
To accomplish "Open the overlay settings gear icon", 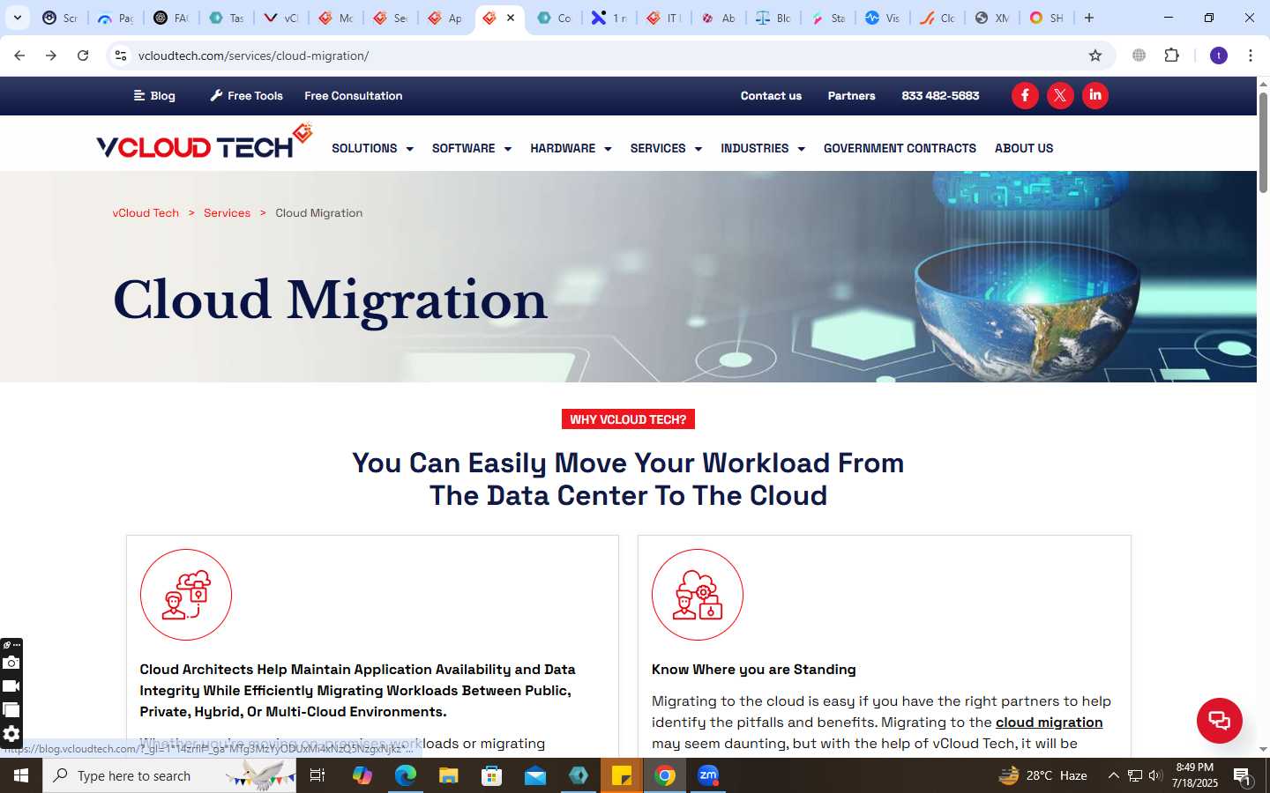I will click(11, 734).
